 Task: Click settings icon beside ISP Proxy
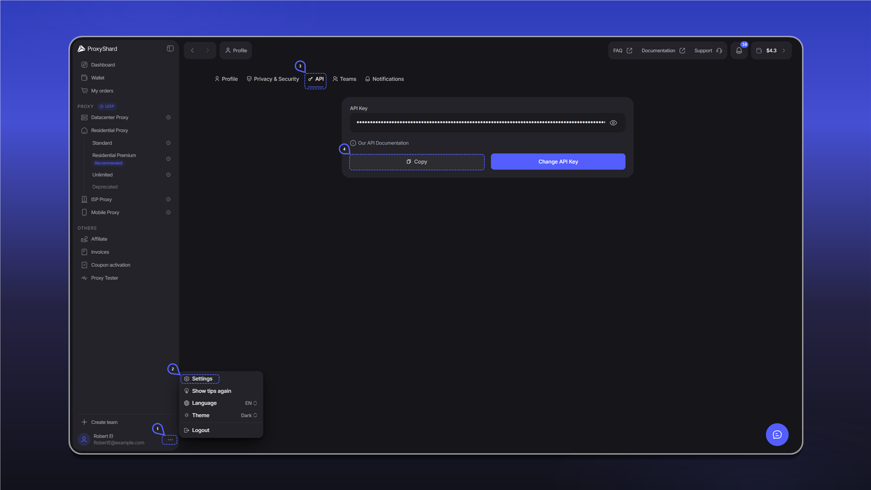pos(168,200)
